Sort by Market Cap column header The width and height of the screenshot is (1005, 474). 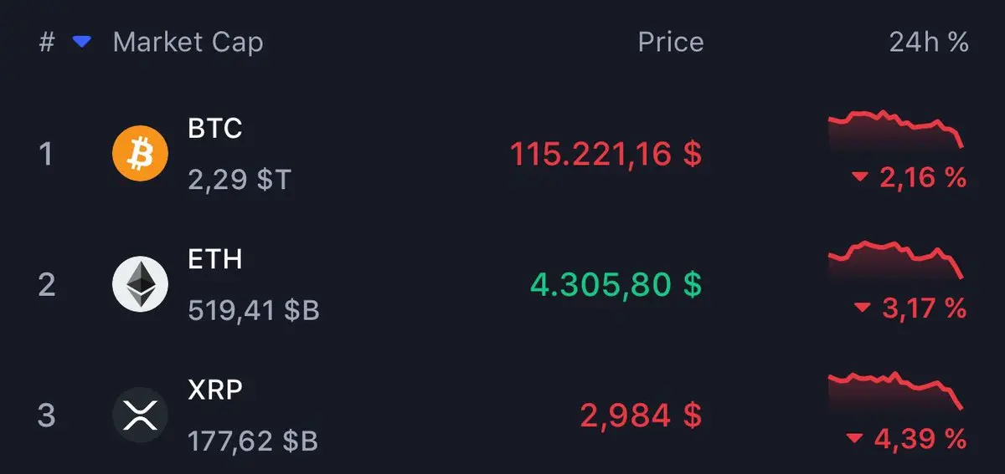(188, 43)
